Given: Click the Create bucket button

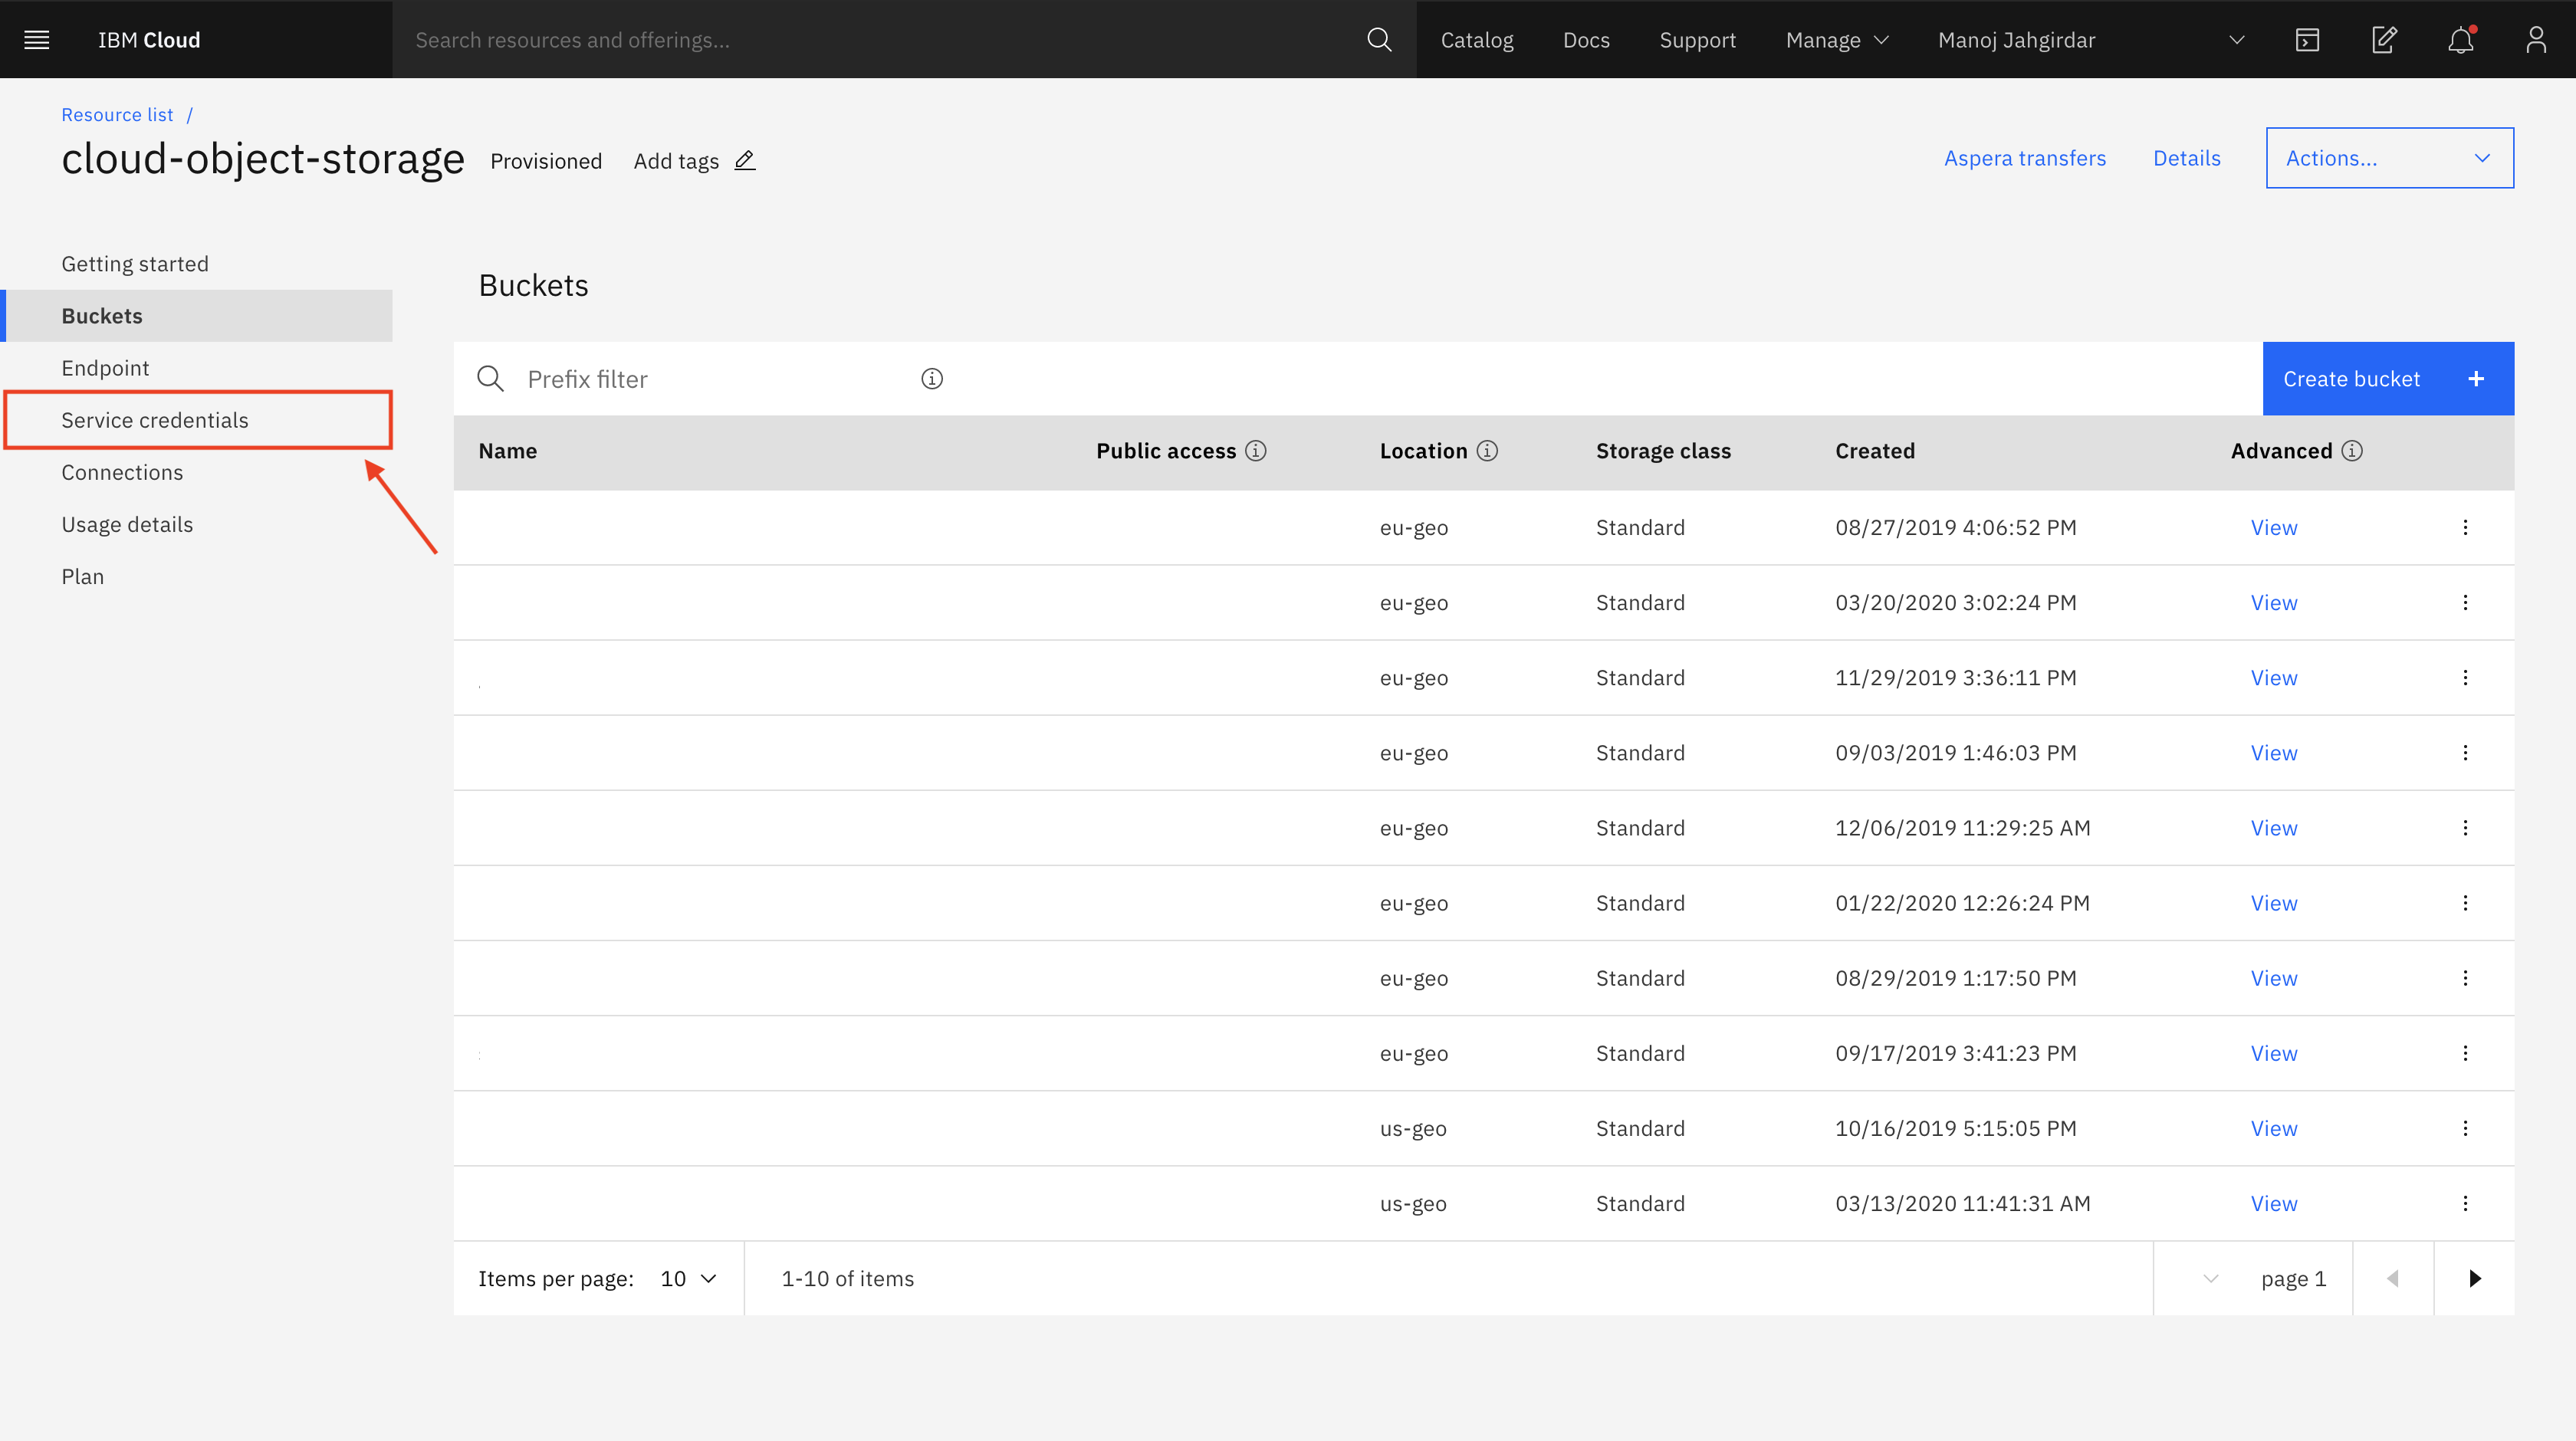Looking at the screenshot, I should click(2387, 379).
